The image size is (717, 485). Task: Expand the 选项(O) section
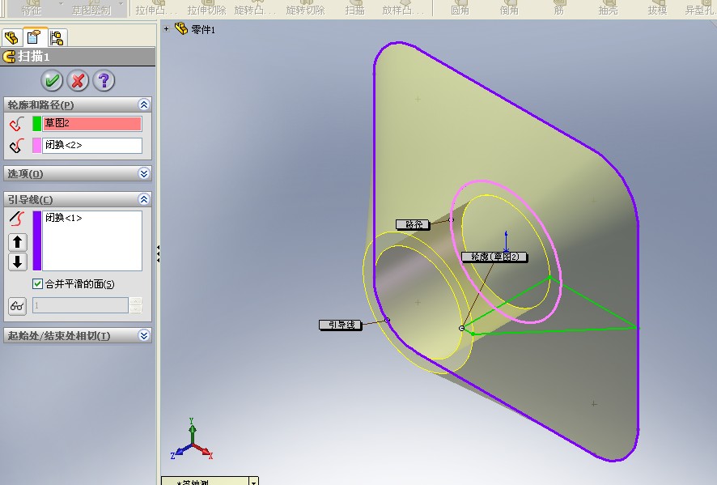143,173
